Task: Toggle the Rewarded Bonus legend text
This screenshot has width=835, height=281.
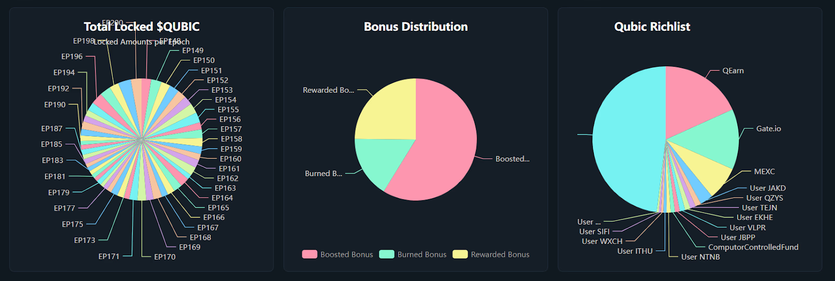Action: pos(500,254)
